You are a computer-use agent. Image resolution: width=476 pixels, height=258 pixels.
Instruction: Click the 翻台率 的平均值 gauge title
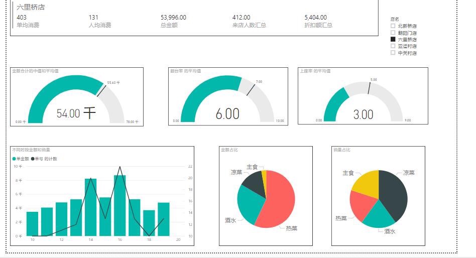[185, 71]
